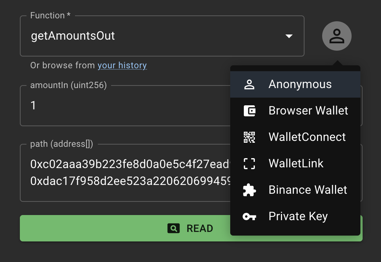This screenshot has height=262, width=381.
Task: Select WalletLink from the menu
Action: point(295,163)
